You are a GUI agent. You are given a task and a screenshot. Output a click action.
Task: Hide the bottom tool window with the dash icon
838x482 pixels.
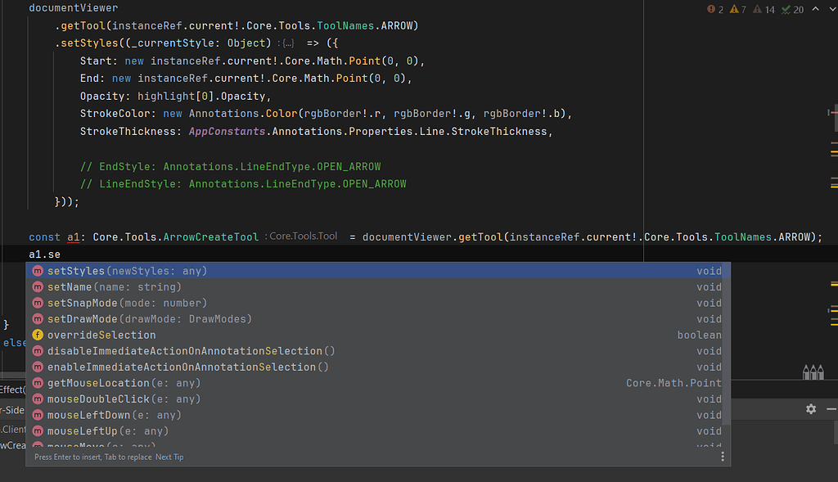[831, 408]
